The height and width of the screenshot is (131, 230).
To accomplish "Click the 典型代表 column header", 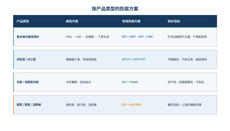I will pos(72,21).
